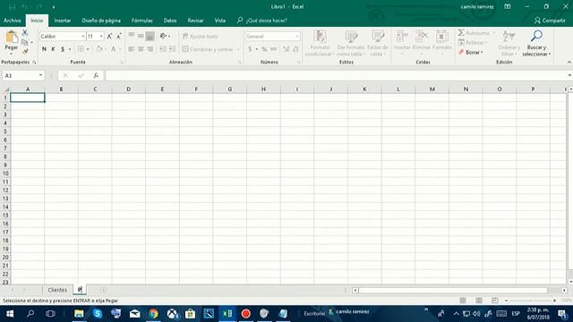Click the Format Painter brush icon
This screenshot has height=322, width=573.
pos(25,52)
